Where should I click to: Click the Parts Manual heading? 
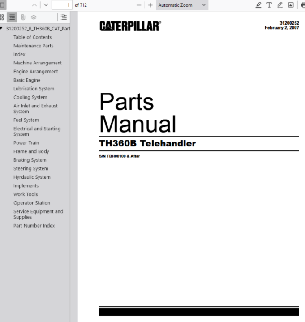click(137, 112)
